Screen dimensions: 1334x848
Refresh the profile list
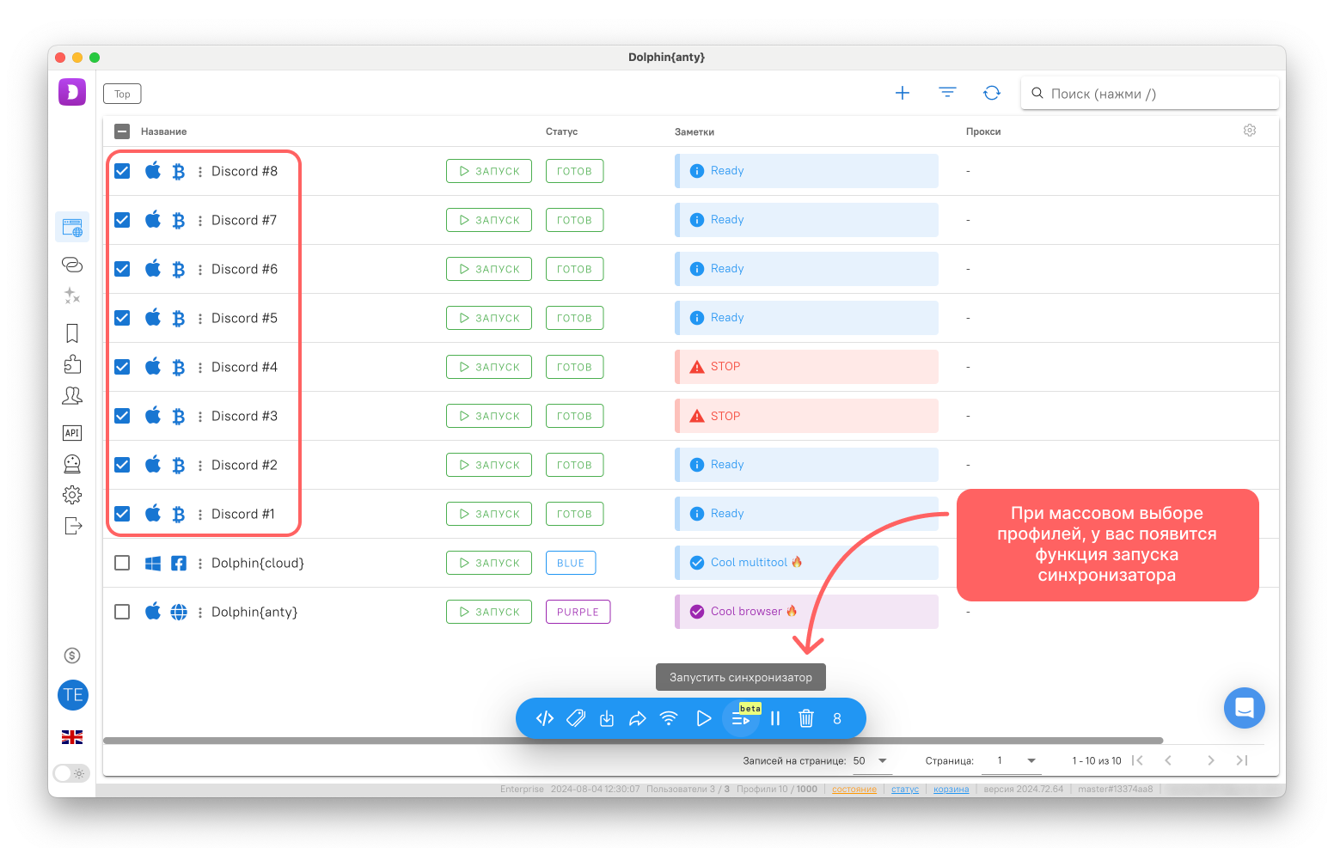pos(992,93)
